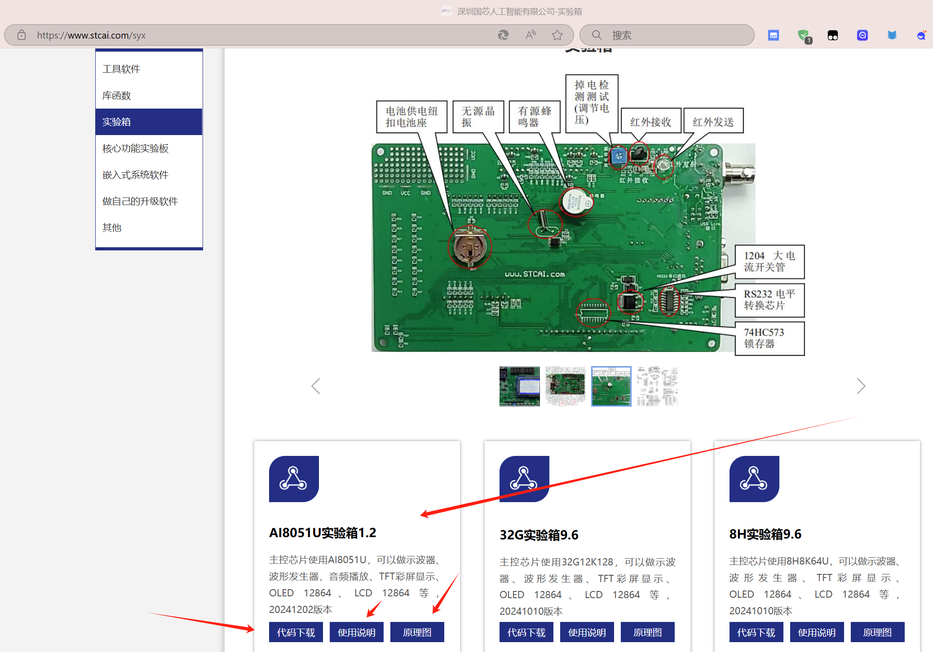Click the search magnifier icon

(597, 35)
